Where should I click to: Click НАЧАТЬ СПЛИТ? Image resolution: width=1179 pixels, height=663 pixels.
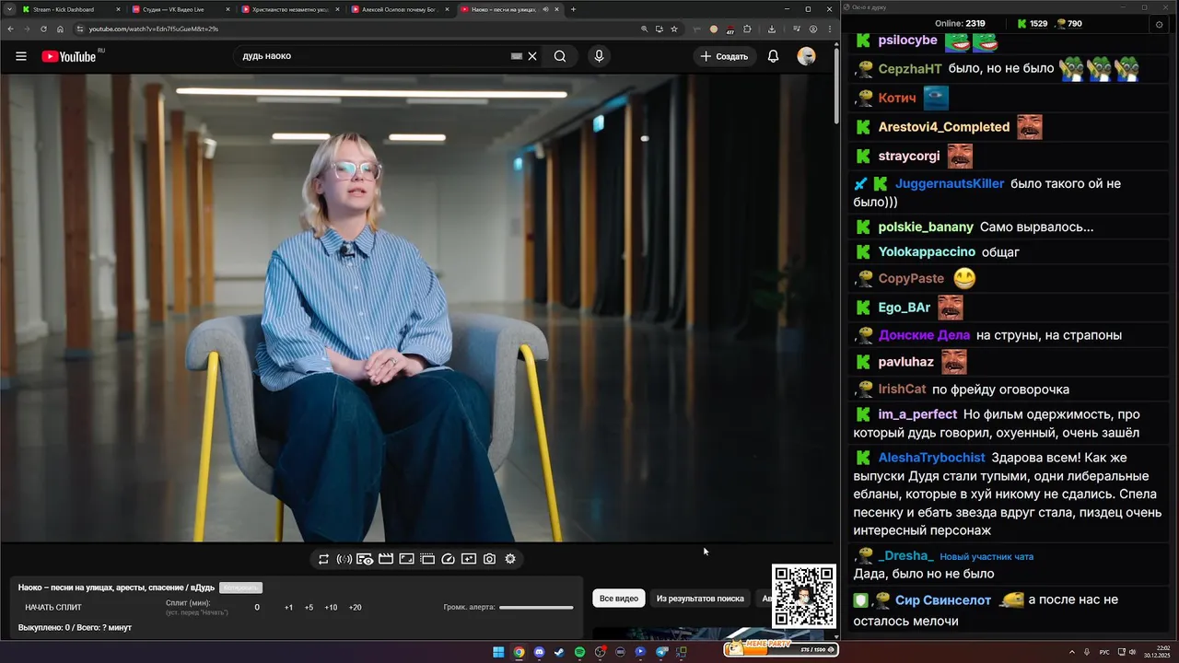pos(53,608)
